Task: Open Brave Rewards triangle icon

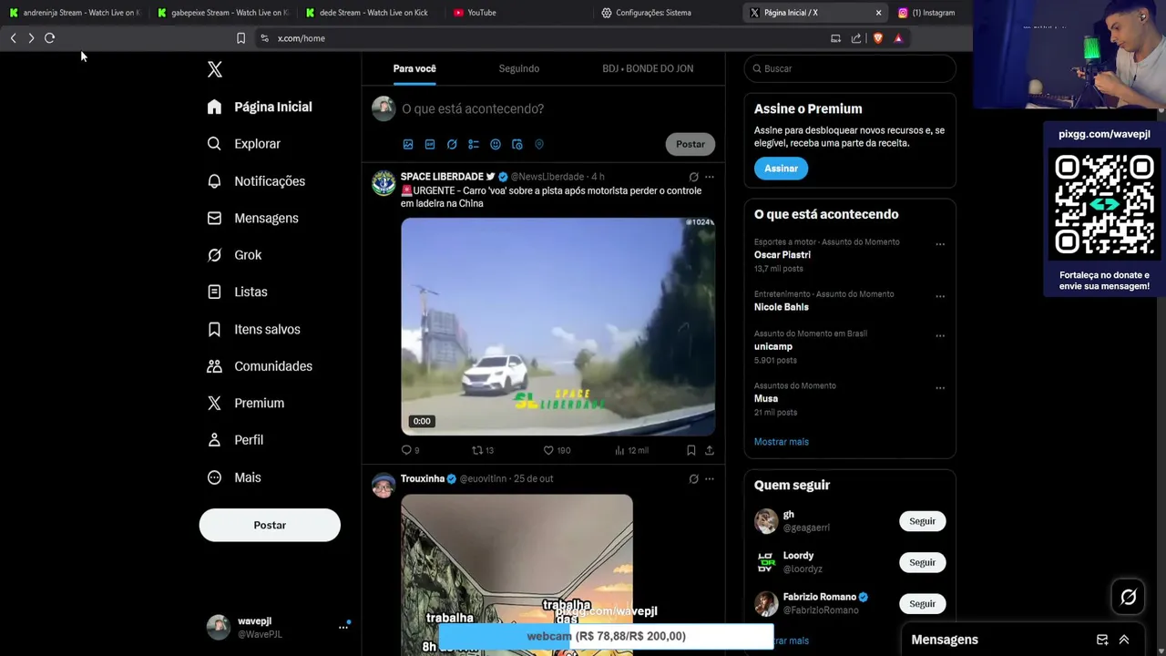Action: click(898, 38)
